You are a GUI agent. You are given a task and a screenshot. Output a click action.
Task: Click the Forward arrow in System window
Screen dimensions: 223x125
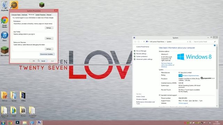click(139, 42)
